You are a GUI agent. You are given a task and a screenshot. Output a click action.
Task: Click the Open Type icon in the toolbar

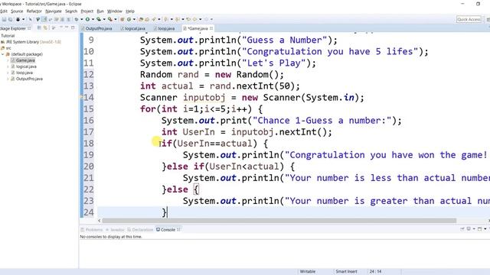coord(141,19)
